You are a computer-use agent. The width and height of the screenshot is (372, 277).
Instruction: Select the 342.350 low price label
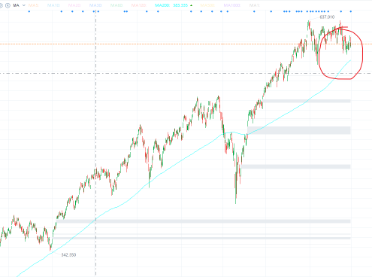[x=68, y=255]
